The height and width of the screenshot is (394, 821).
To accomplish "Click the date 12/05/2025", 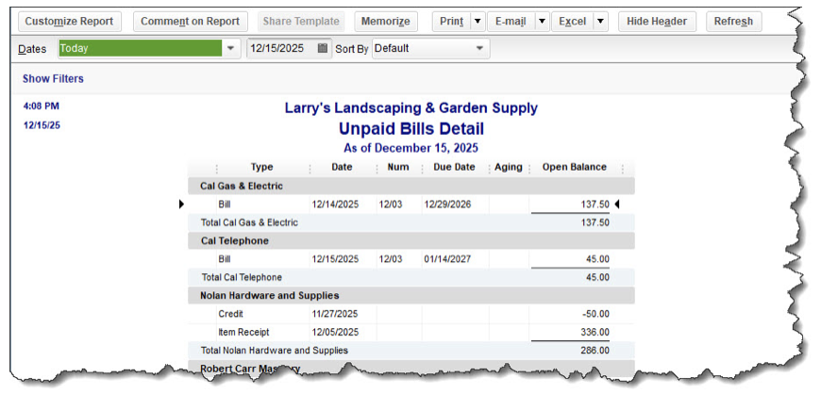I will 335,332.
